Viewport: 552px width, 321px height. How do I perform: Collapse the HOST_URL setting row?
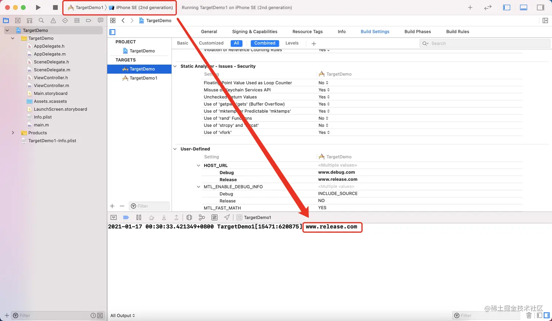point(199,166)
